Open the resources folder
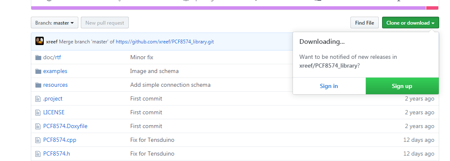The image size is (450, 161). tap(55, 85)
